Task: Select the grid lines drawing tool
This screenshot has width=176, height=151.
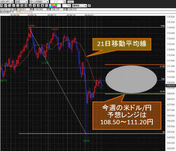Action: [x=22, y=6]
